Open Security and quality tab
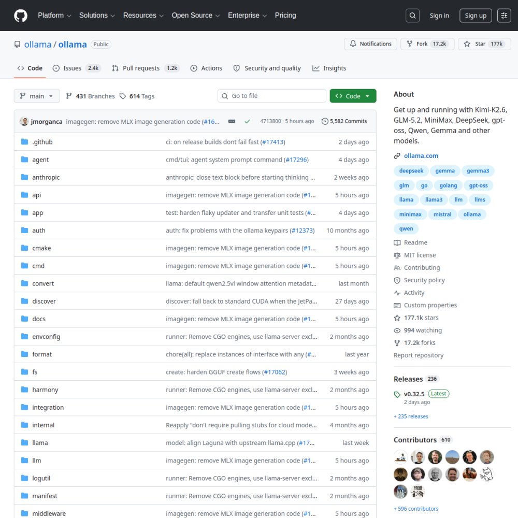This screenshot has width=518, height=518. (267, 68)
